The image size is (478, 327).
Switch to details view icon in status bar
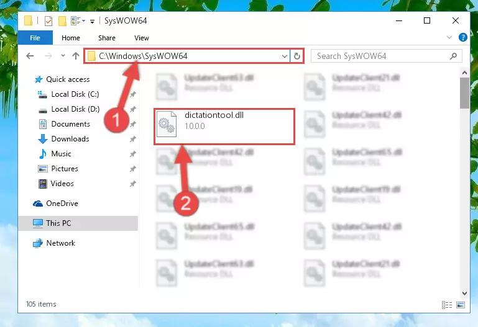(x=446, y=305)
